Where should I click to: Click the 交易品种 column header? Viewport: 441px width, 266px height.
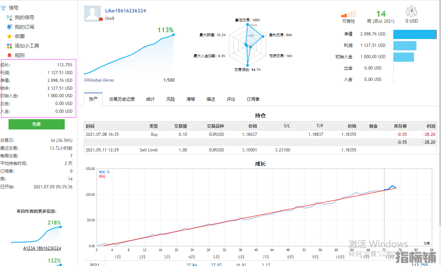point(216,126)
